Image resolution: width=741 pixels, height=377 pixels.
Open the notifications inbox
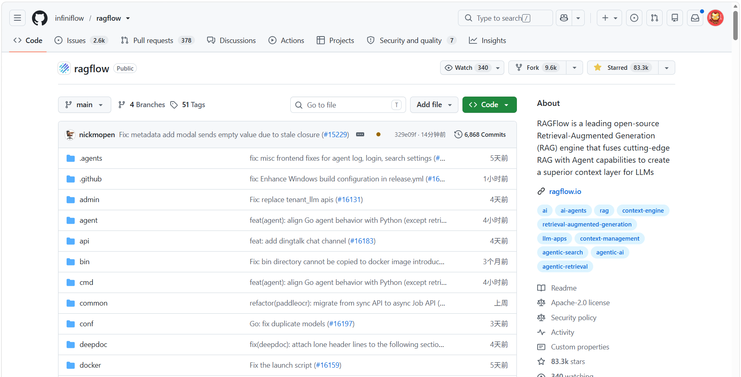tap(695, 18)
